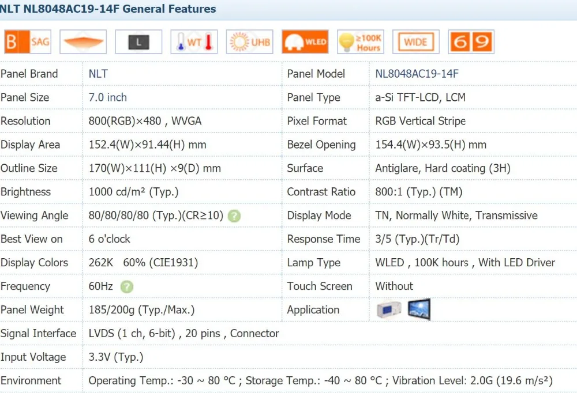
Task: Click the 'Best View on' label
Action: [31, 239]
